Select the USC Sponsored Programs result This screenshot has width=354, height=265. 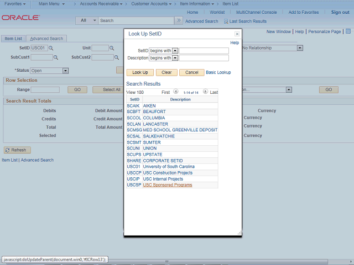pos(167,185)
